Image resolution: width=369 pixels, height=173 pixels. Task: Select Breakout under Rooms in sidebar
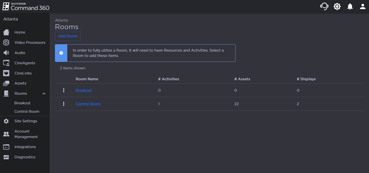coord(22,103)
